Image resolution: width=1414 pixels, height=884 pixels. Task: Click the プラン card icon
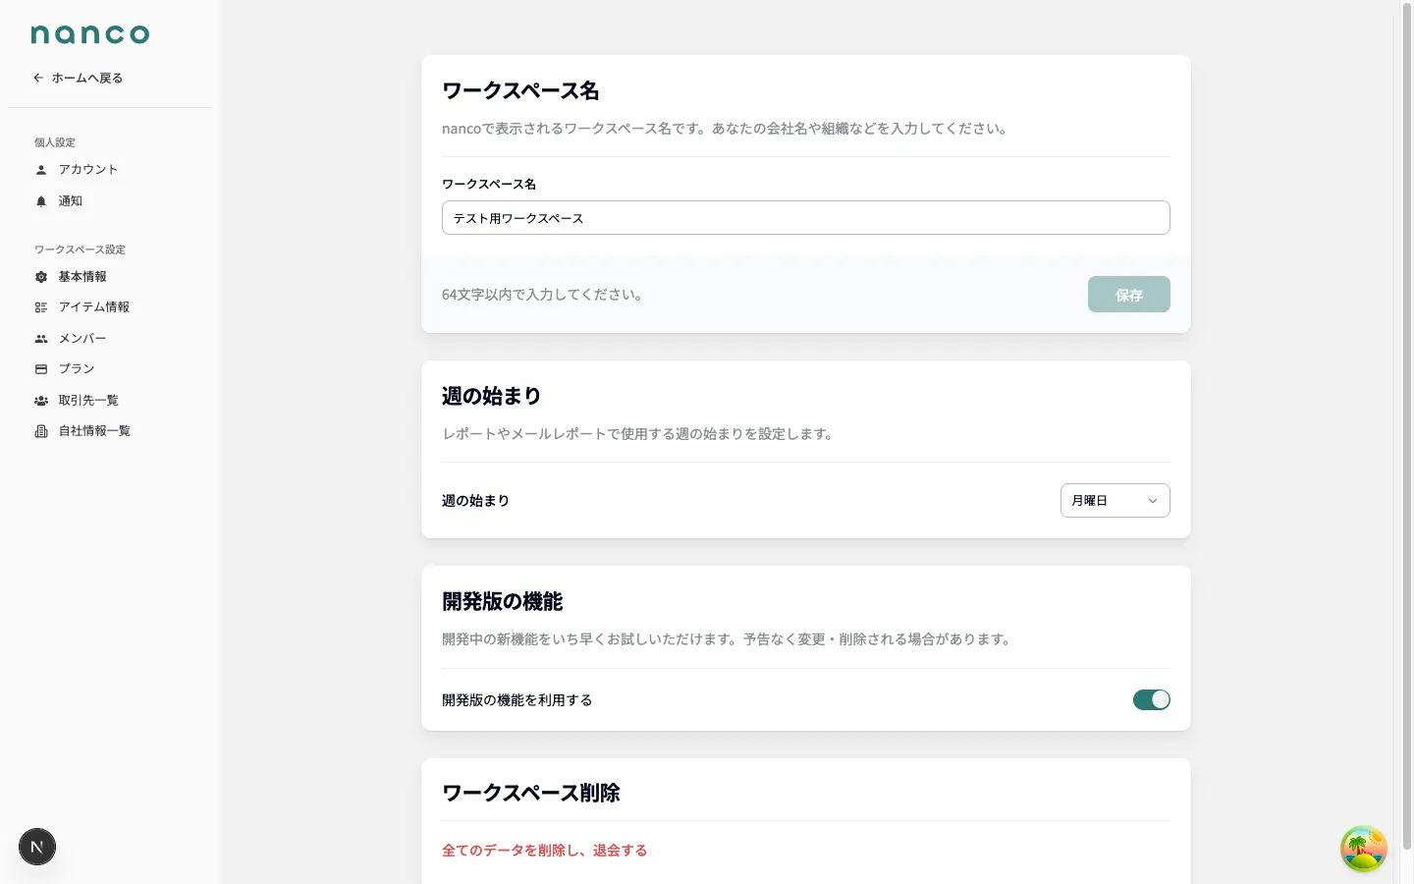coord(41,369)
